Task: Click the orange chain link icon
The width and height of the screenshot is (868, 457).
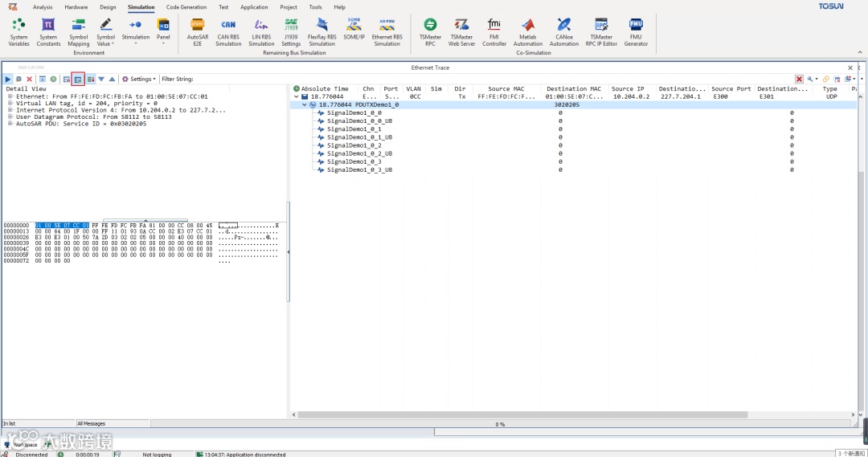Action: tap(826, 80)
